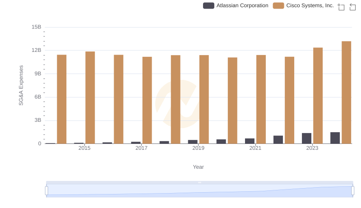The height and width of the screenshot is (208, 361).
Task: Click Atlassian Corporation dark color swatch
Action: point(208,5)
